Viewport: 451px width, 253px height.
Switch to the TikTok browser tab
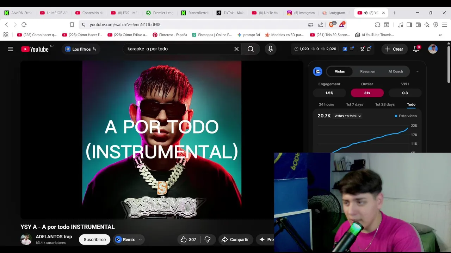(x=230, y=13)
